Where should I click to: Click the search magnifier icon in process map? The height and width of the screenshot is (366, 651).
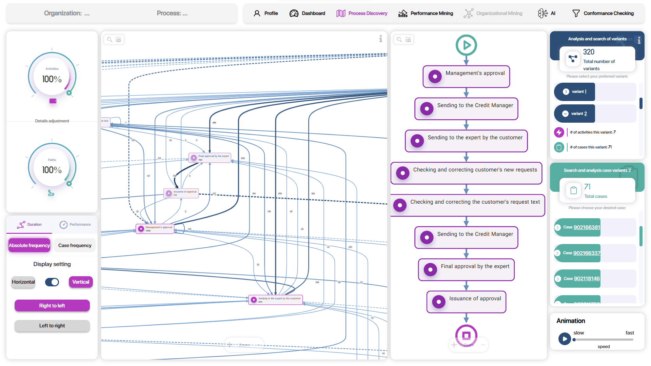click(x=110, y=40)
